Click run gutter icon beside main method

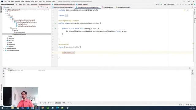pyautogui.click(x=55, y=28)
